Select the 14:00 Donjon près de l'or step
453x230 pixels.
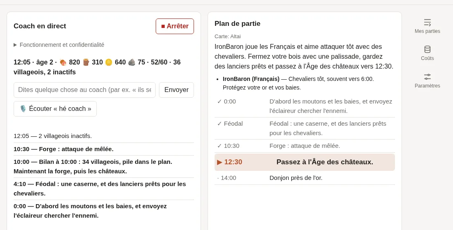[x=304, y=178]
